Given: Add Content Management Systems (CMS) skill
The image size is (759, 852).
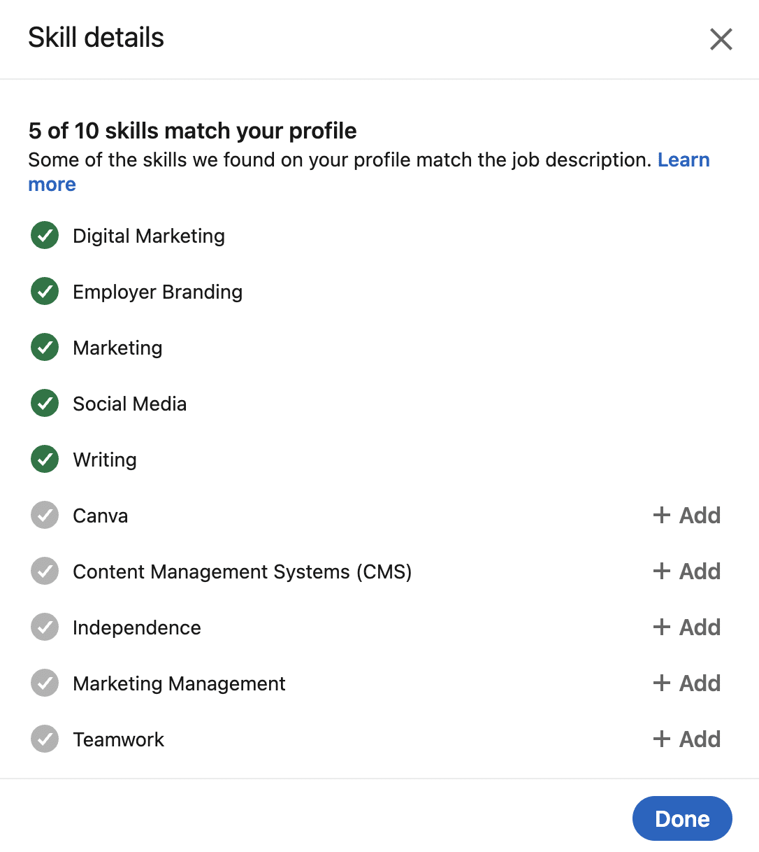Looking at the screenshot, I should click(x=686, y=571).
